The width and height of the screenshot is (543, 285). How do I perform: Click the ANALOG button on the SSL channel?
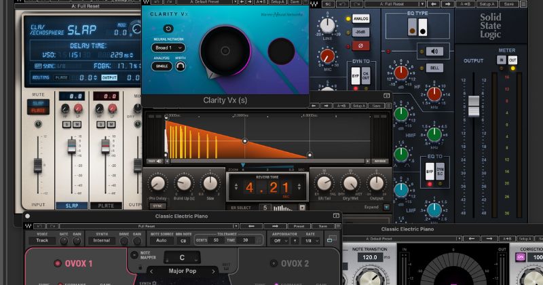point(360,19)
